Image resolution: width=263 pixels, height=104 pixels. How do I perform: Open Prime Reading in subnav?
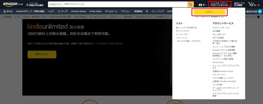[x=80, y=17]
